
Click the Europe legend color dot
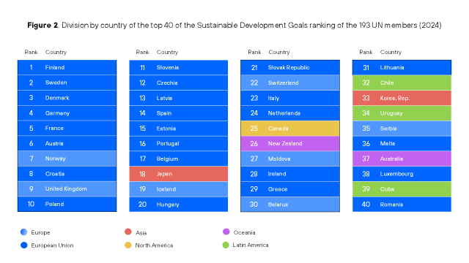(x=24, y=232)
